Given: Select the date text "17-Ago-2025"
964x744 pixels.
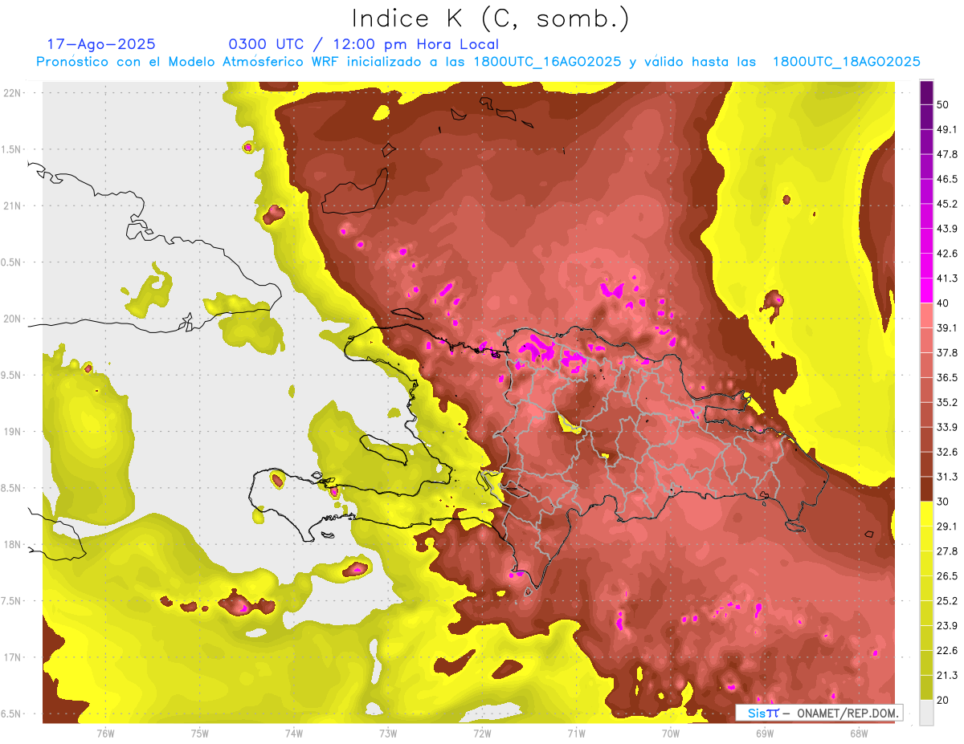Looking at the screenshot, I should point(101,44).
